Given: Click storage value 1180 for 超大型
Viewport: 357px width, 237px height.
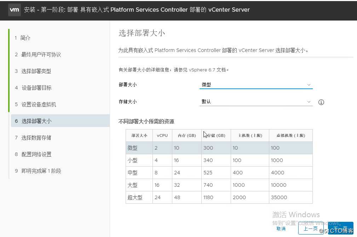Looking at the screenshot, I should pyautogui.click(x=208, y=197).
